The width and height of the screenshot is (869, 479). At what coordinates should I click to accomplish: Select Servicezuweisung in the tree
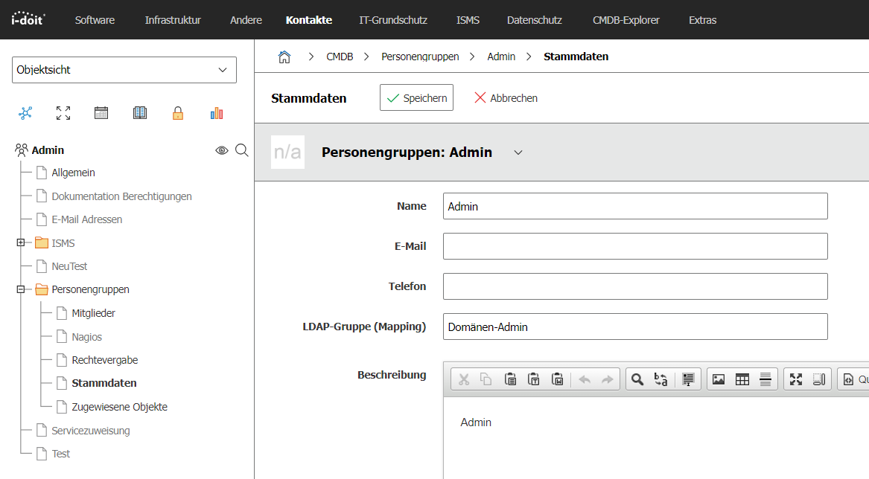pyautogui.click(x=90, y=431)
